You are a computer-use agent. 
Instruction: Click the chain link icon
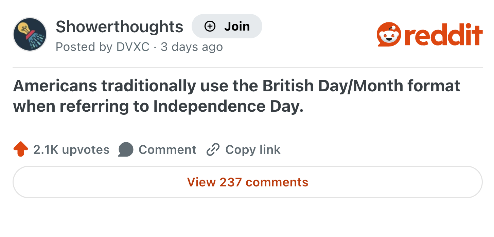tap(213, 150)
